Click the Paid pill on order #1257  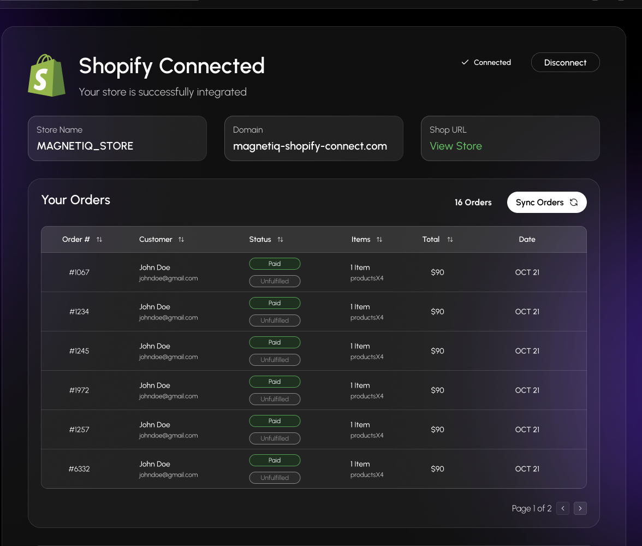pyautogui.click(x=275, y=421)
